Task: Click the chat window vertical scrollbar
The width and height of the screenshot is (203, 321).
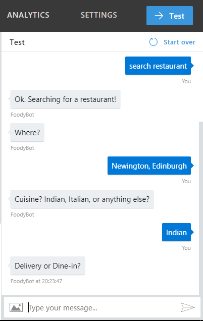Action: [201, 208]
